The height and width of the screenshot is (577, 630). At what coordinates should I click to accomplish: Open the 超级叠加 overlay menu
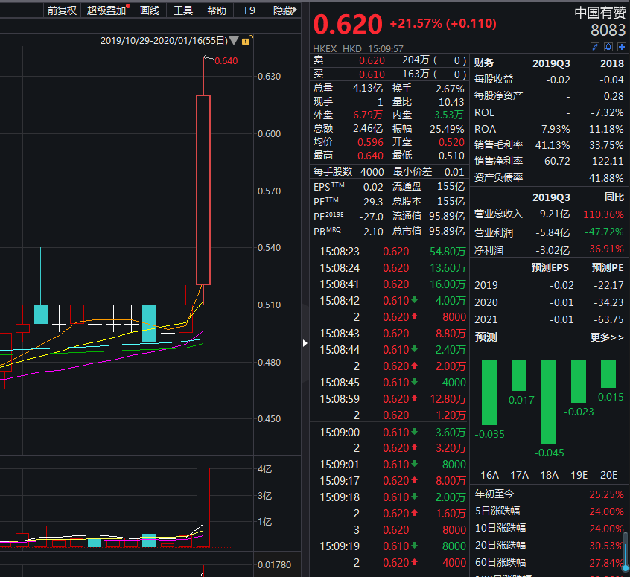[x=107, y=10]
